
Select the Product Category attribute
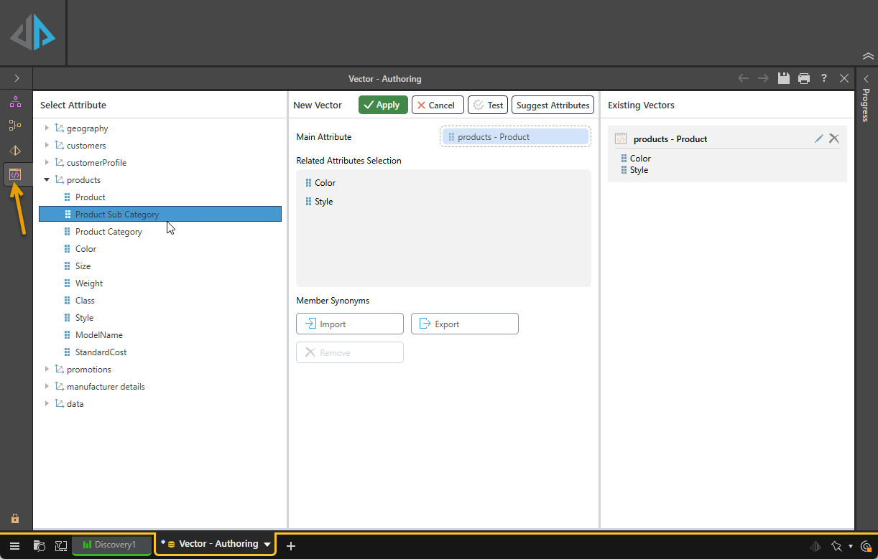(x=108, y=232)
